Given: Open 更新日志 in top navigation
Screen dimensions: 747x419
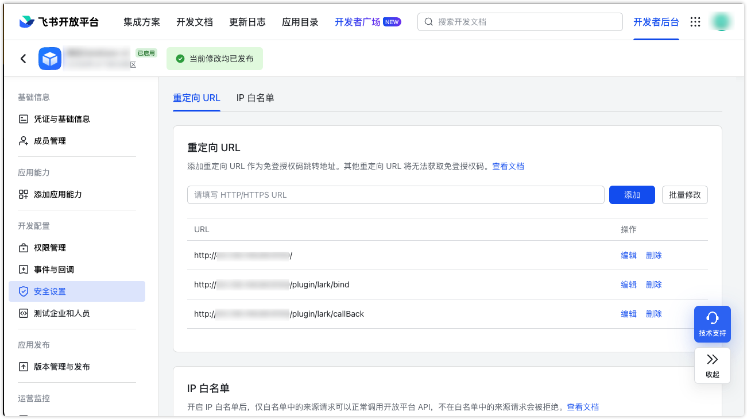Looking at the screenshot, I should tap(247, 22).
